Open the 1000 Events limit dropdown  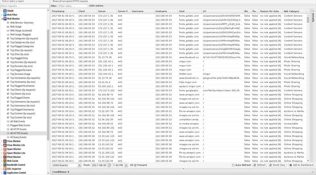80,165
